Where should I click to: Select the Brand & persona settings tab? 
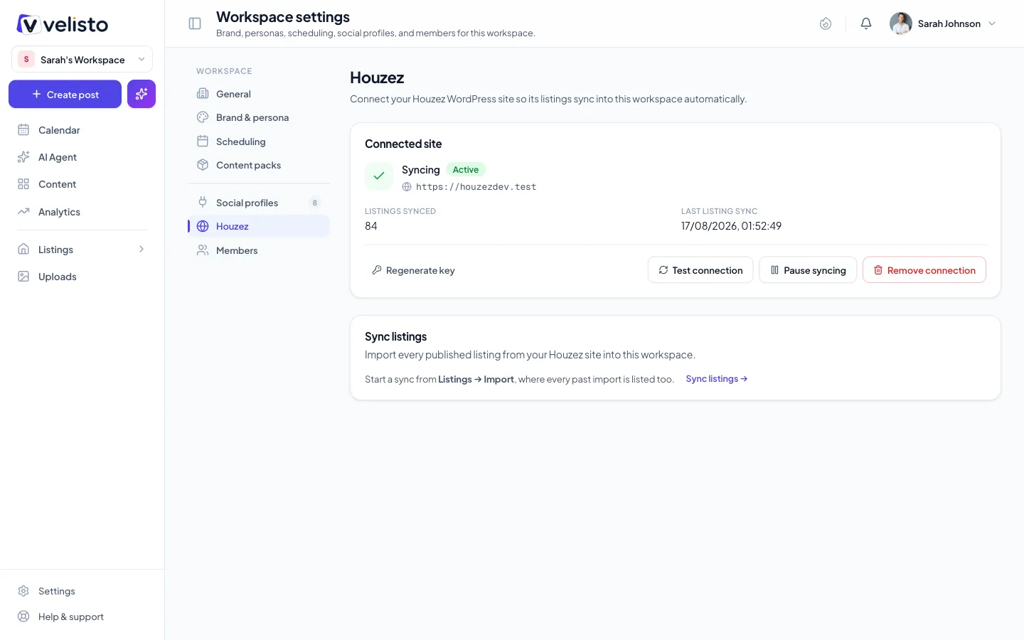pyautogui.click(x=259, y=117)
